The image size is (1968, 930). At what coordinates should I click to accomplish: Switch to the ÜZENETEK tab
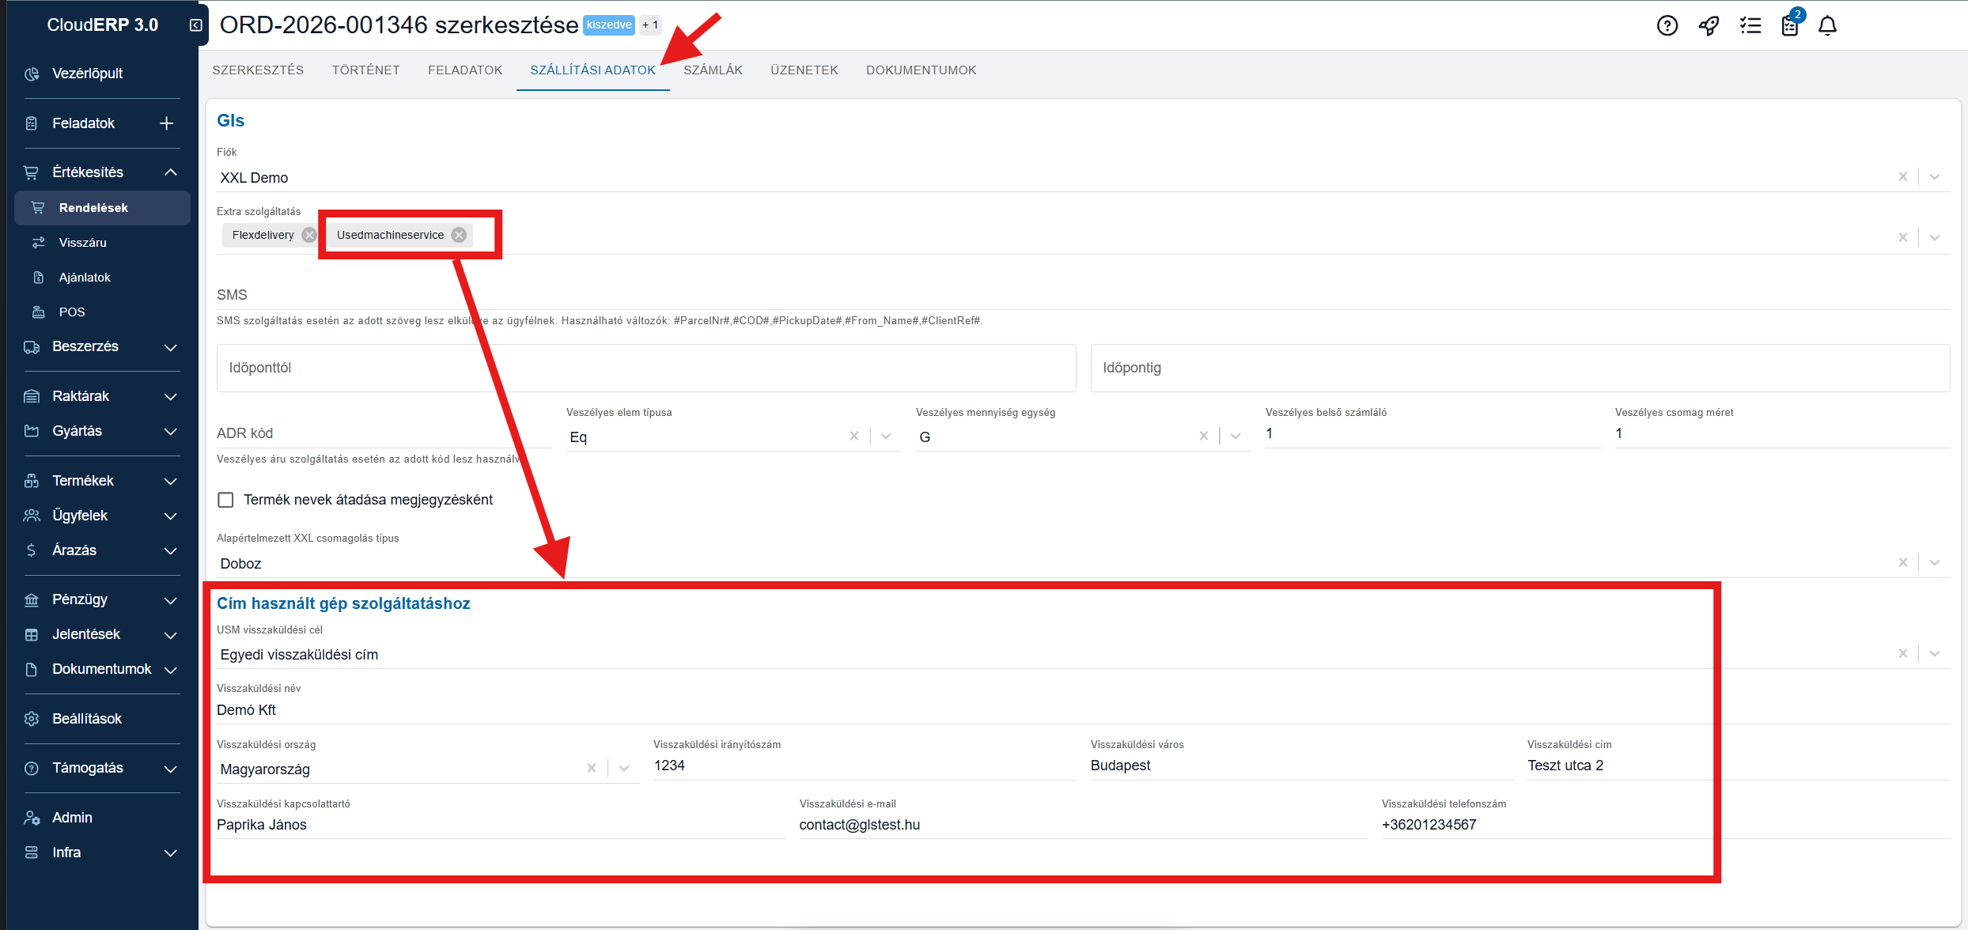[804, 70]
